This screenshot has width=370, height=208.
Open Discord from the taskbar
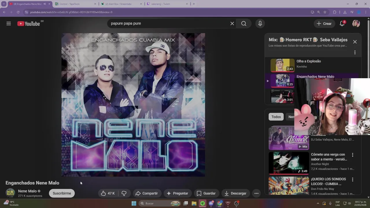(211, 203)
